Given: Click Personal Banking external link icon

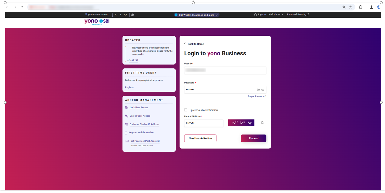Looking at the screenshot, I should click(308, 15).
